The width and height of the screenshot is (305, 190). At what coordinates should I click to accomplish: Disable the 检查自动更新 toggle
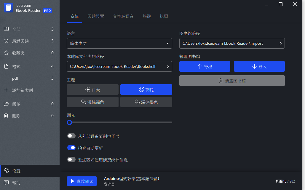pyautogui.click(x=71, y=148)
